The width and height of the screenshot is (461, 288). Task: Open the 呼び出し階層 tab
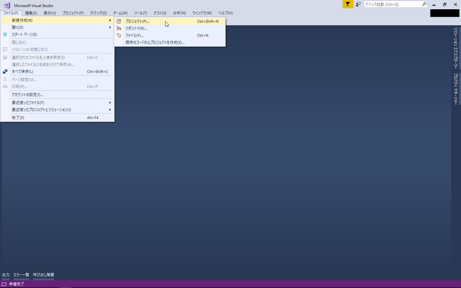(x=44, y=275)
